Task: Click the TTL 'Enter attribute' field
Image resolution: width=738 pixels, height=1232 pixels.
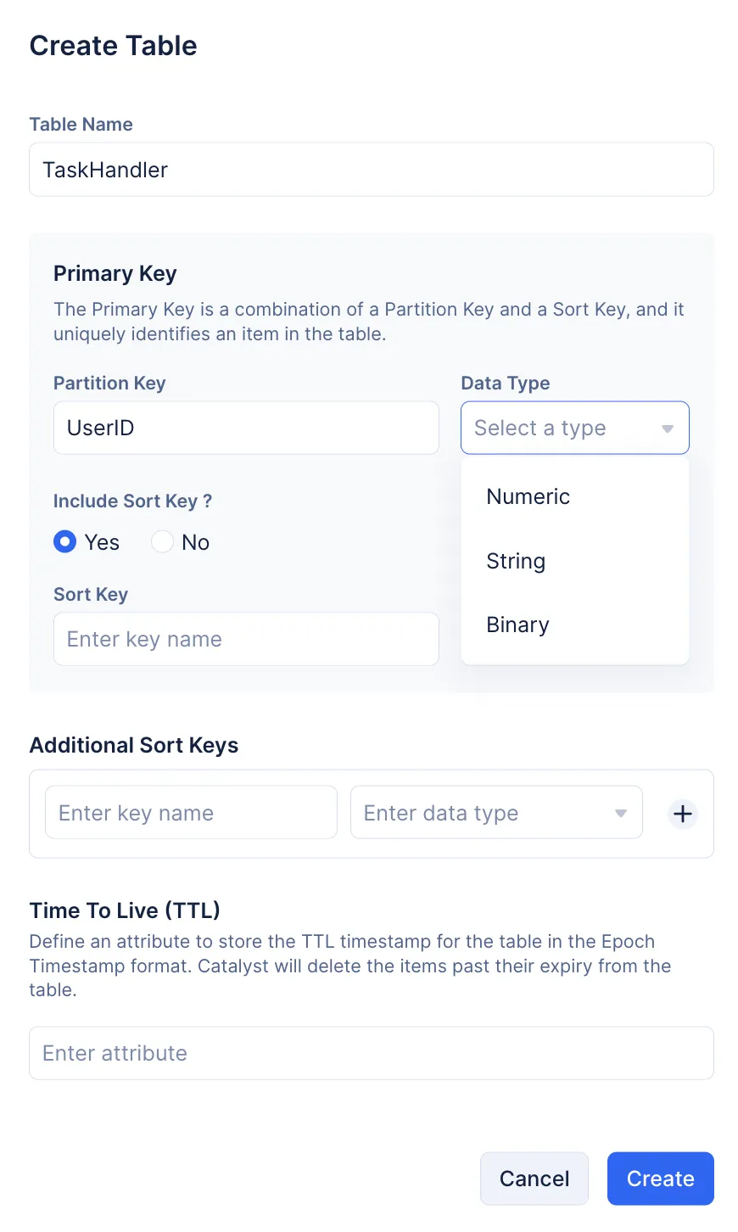Action: tap(371, 1053)
